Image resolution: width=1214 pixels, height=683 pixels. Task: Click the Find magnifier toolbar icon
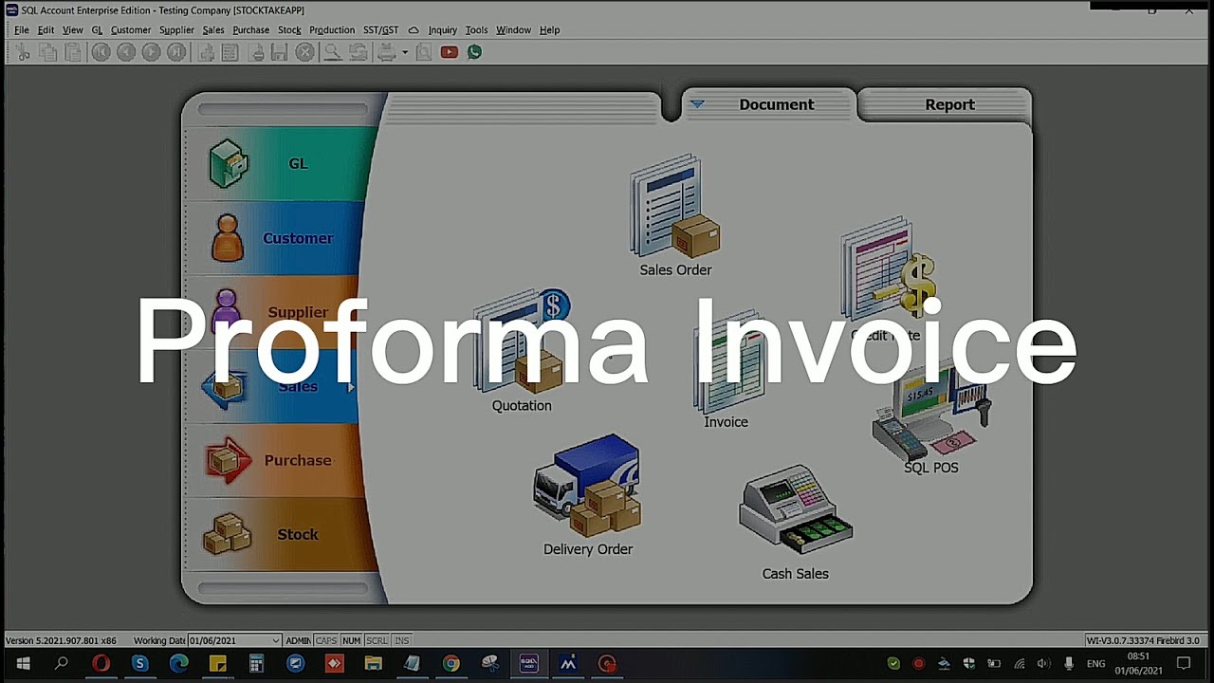332,52
